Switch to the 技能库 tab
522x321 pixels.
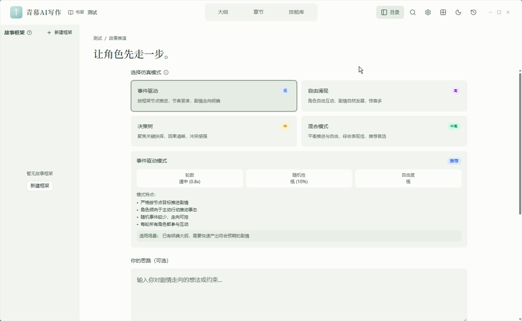(x=296, y=12)
